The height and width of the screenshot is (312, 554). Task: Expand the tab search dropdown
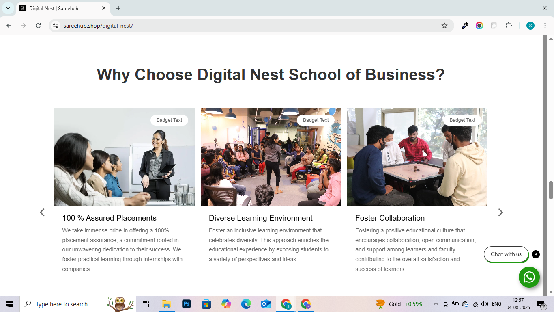pos(8,8)
